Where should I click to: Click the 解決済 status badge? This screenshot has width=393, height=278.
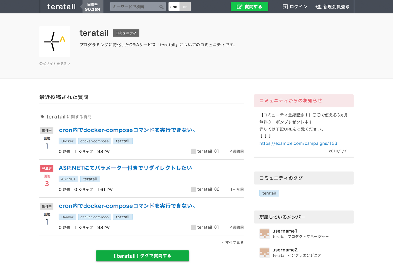click(47, 168)
